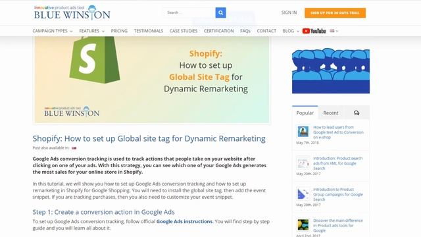Go to the Contact page
This screenshot has width=421, height=237.
tap(266, 31)
